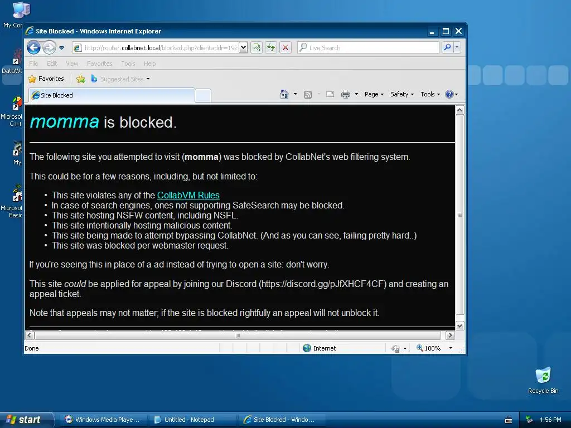Open the search provider dropdown arrow
The height and width of the screenshot is (428, 571).
[x=457, y=48]
